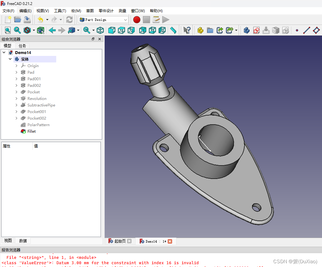
Task: Set front view
Action: 112,30
